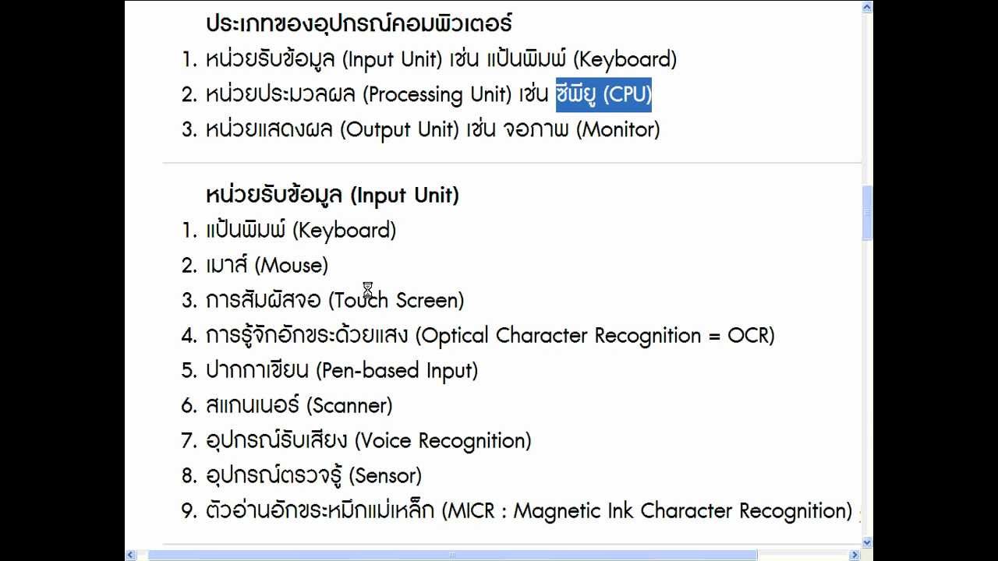Screen dimensions: 998x561
Task: Click the horizontal scrollbar left arrow
Action: click(131, 555)
